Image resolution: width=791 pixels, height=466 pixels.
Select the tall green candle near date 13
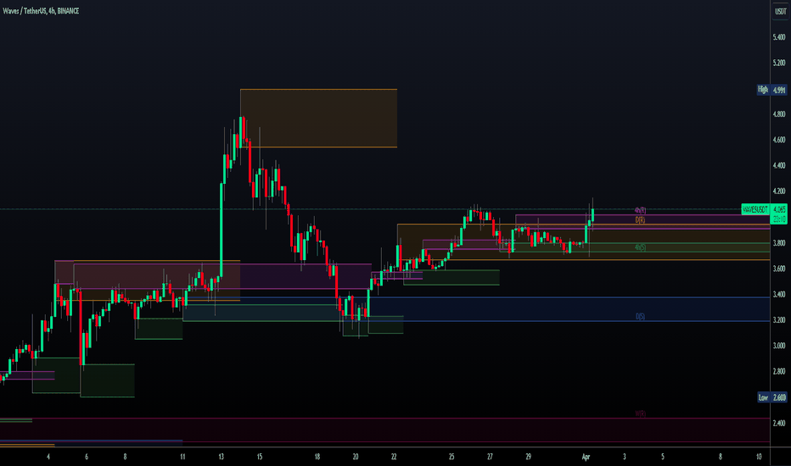click(x=221, y=230)
